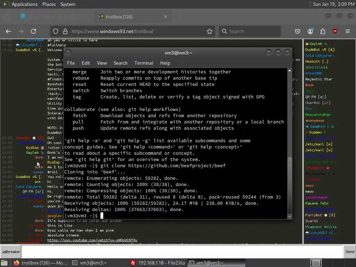The image size is (356, 267).
Task: Open the terminal Help menu
Action: point(165,63)
